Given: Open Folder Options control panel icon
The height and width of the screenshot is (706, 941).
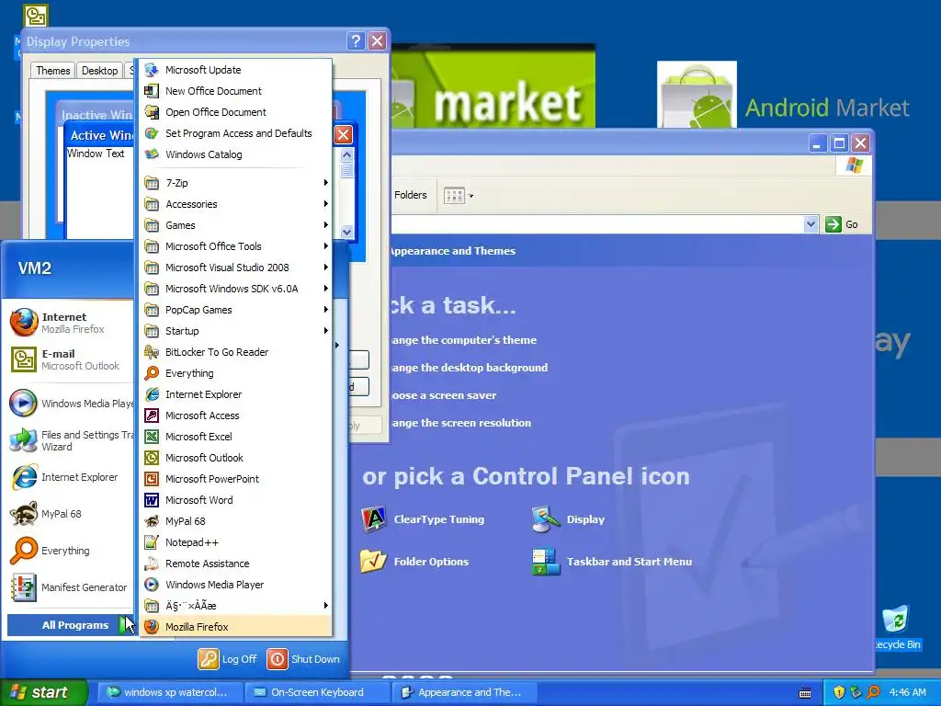Looking at the screenshot, I should coord(414,562).
